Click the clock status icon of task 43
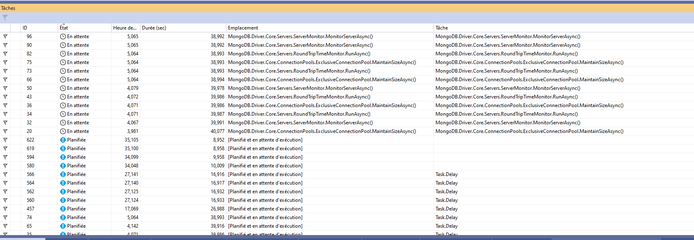The image size is (694, 240). point(63,97)
